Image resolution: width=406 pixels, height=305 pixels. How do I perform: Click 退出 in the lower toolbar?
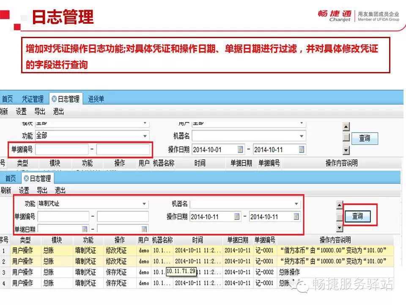coord(60,190)
